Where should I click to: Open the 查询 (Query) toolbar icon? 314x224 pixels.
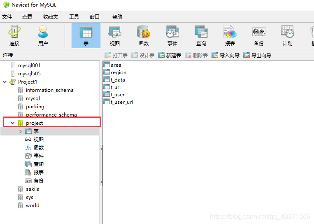coord(201,36)
